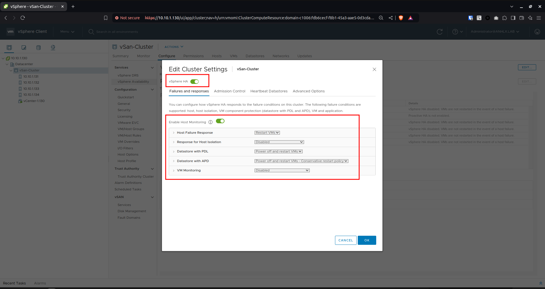Open the Hosts and Clusters inventory icon
This screenshot has width=545, height=289.
point(9,48)
